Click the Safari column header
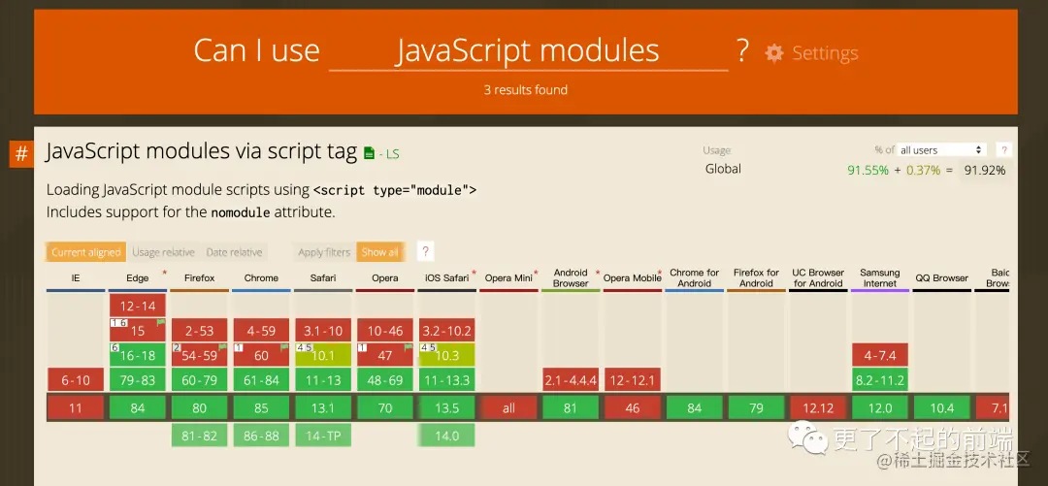 (x=323, y=278)
